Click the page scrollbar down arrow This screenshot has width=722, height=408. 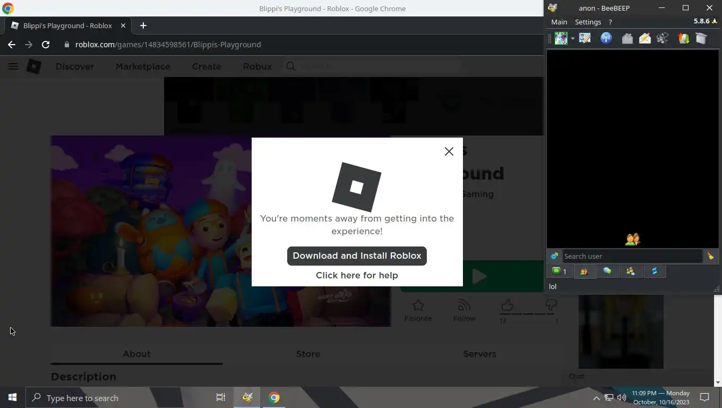(x=718, y=382)
